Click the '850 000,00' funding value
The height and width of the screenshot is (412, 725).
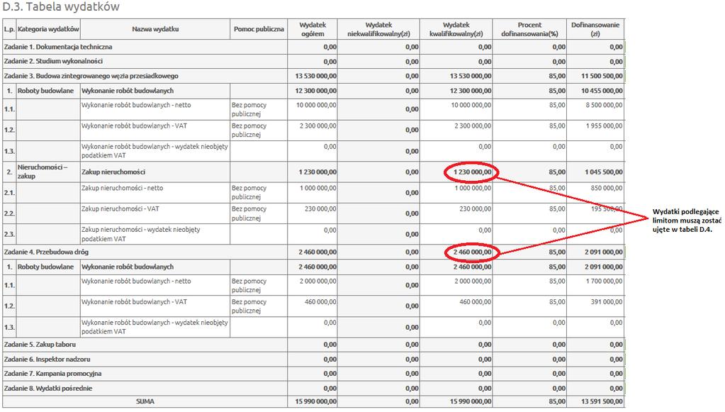pyautogui.click(x=607, y=188)
